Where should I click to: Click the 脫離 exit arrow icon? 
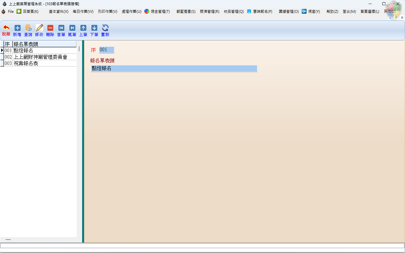click(x=6, y=28)
